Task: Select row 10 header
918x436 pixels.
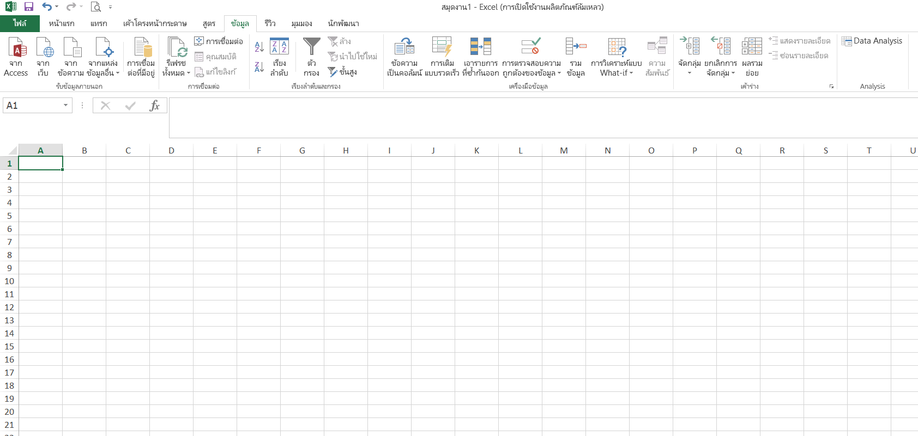Action: (9, 281)
